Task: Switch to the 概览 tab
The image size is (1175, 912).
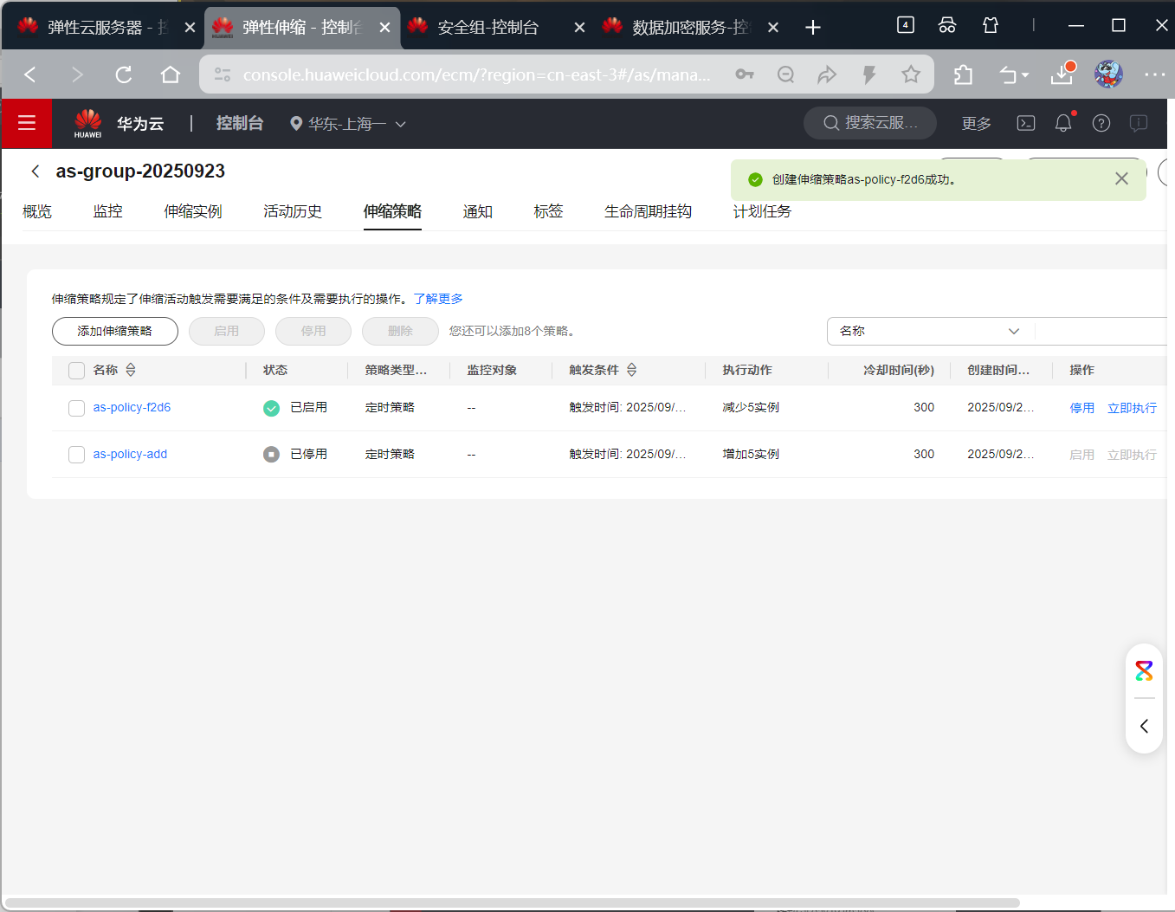Action: click(37, 211)
